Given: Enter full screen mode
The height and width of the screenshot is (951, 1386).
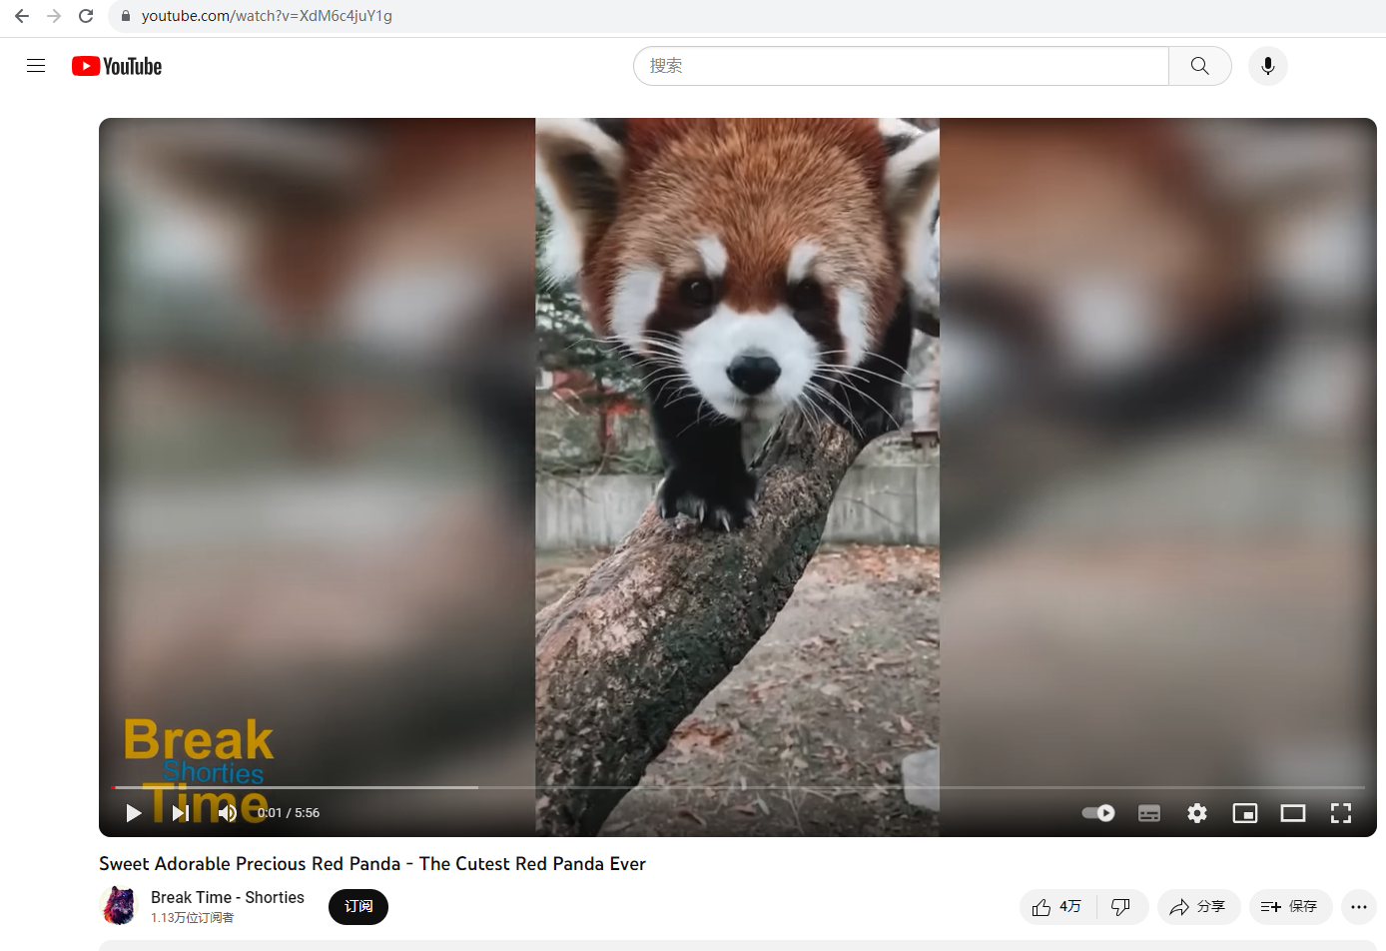Looking at the screenshot, I should (x=1341, y=813).
